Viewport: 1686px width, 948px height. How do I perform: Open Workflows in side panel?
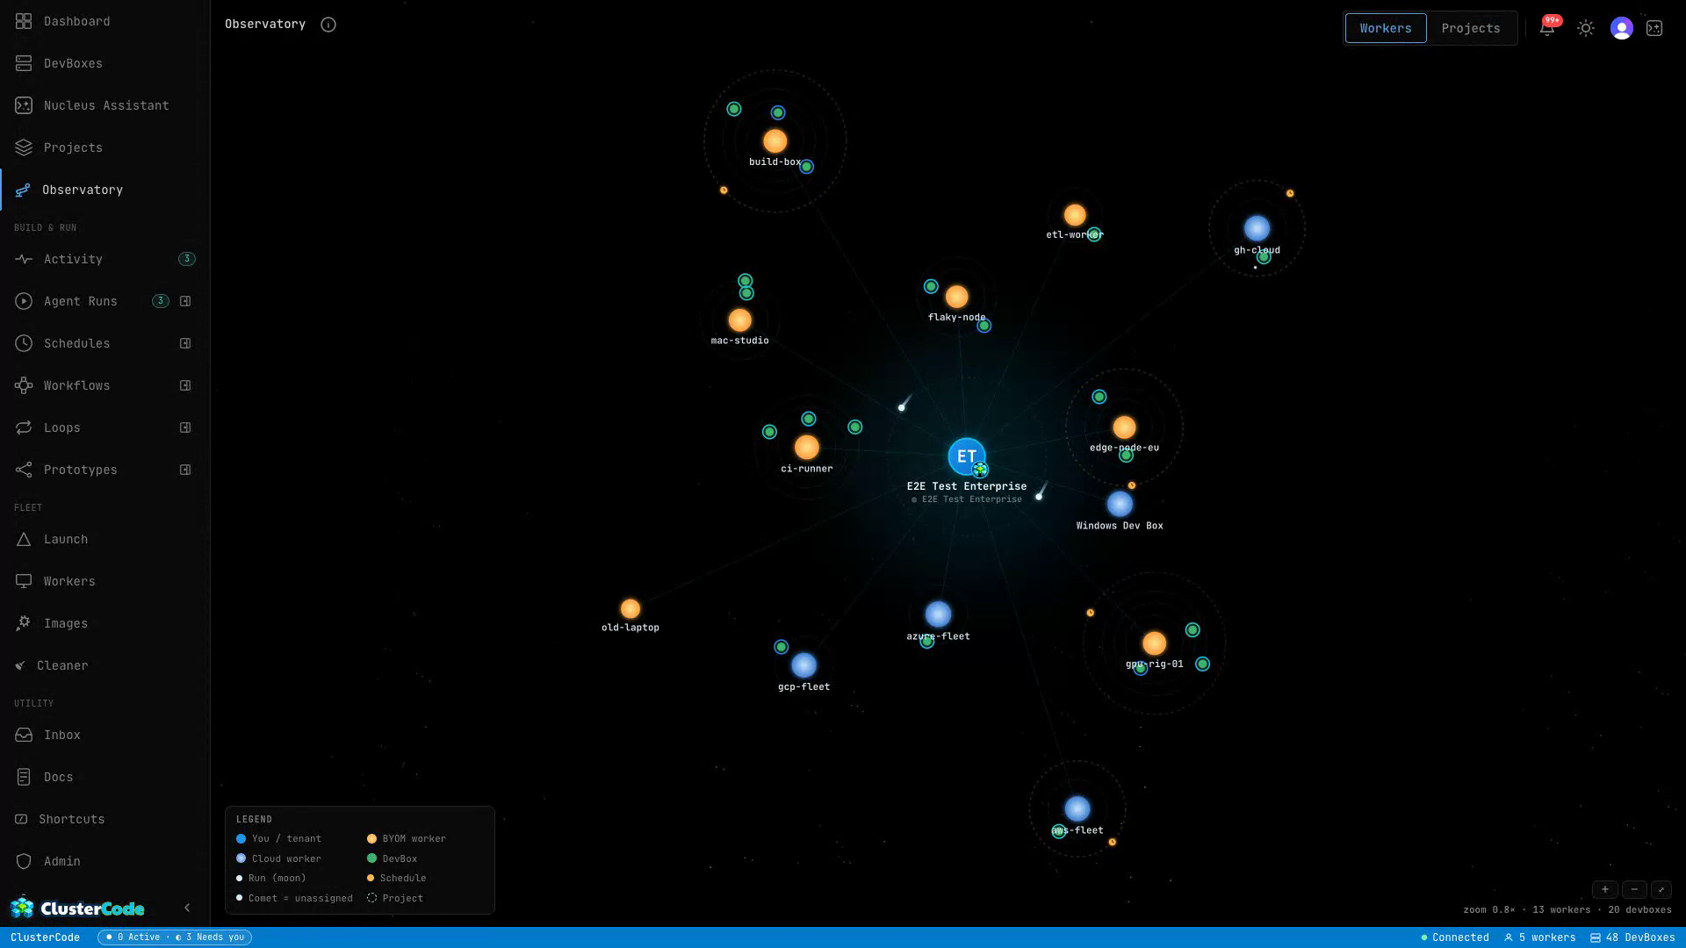pos(185,385)
